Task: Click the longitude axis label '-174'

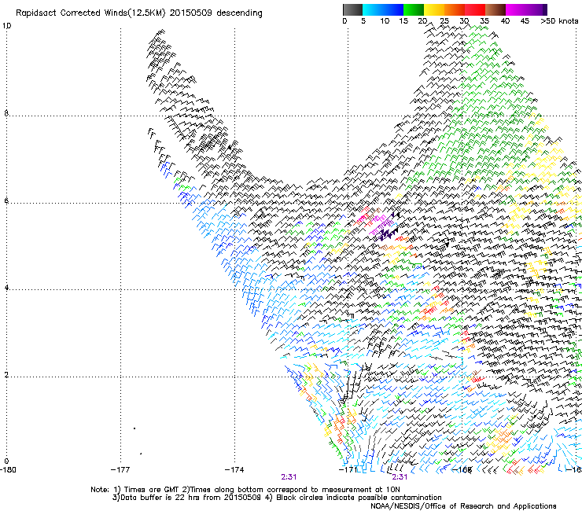Action: (234, 469)
